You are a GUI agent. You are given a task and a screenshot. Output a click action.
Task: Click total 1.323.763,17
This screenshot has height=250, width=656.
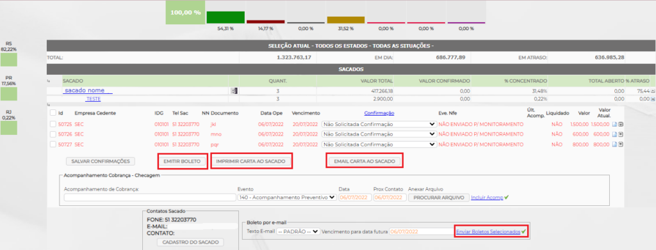point(294,58)
